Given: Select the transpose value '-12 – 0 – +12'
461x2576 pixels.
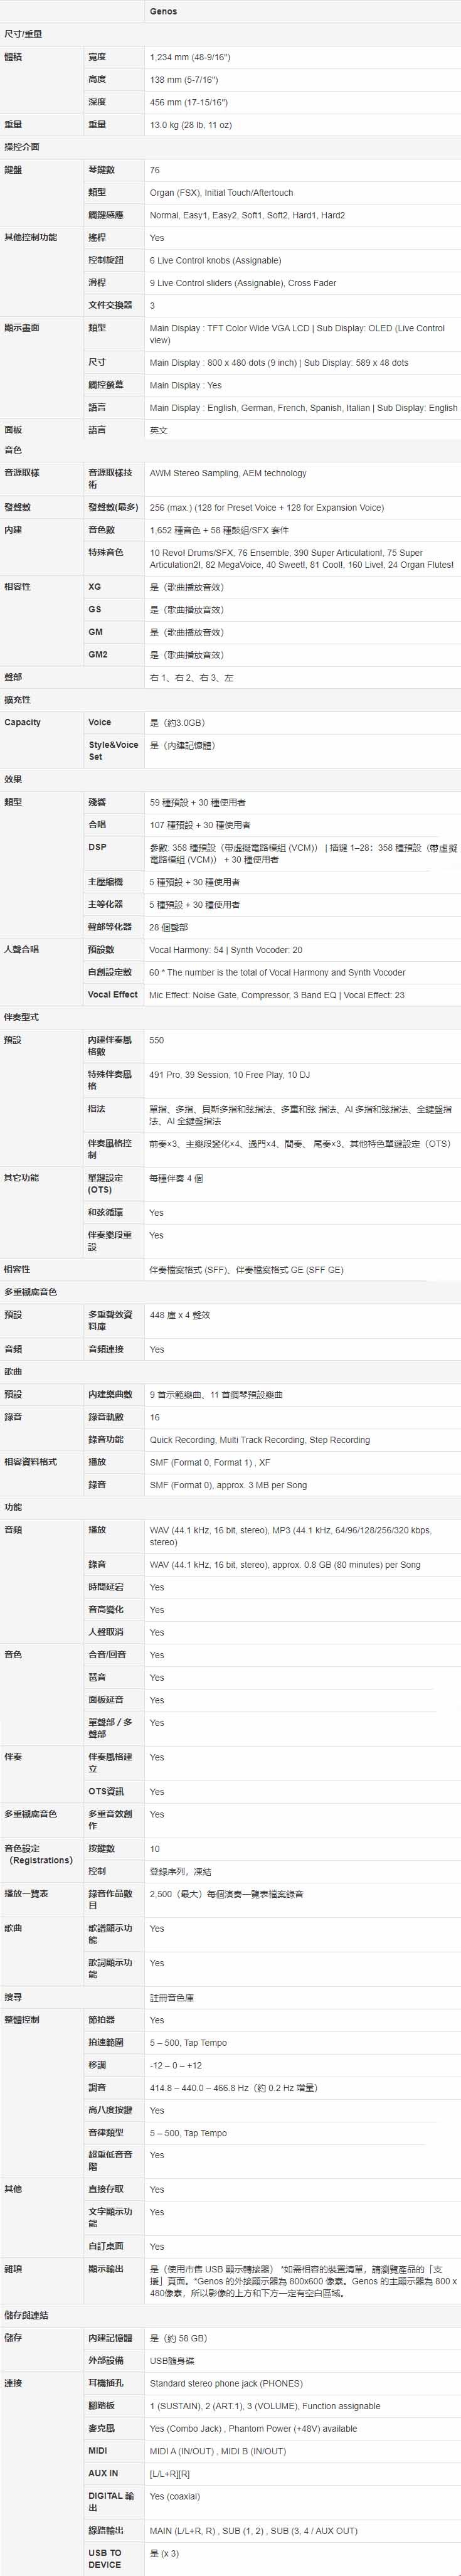Looking at the screenshot, I should tap(176, 2065).
